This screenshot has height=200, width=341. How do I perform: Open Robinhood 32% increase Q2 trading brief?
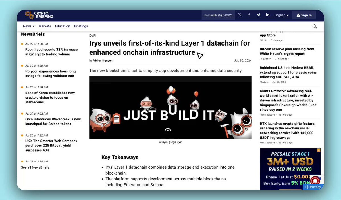click(x=51, y=52)
